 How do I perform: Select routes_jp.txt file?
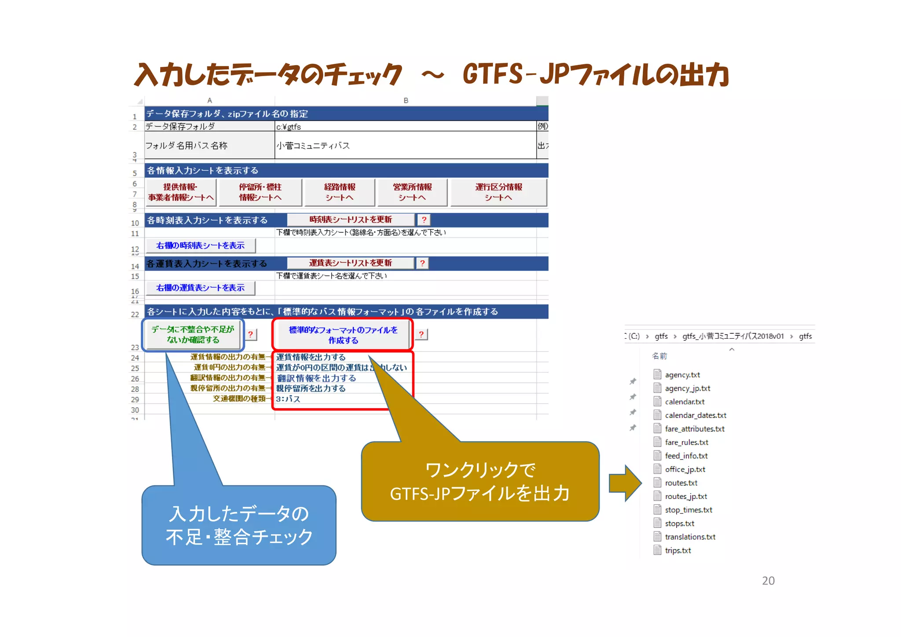pos(686,497)
